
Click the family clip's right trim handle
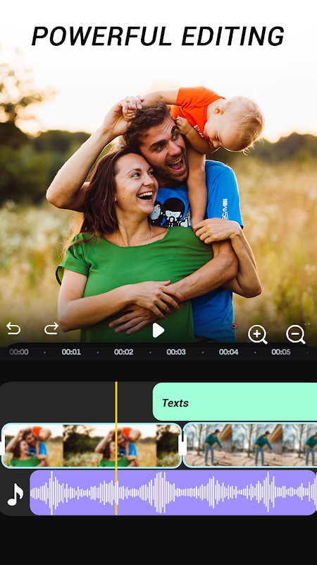coord(182,446)
